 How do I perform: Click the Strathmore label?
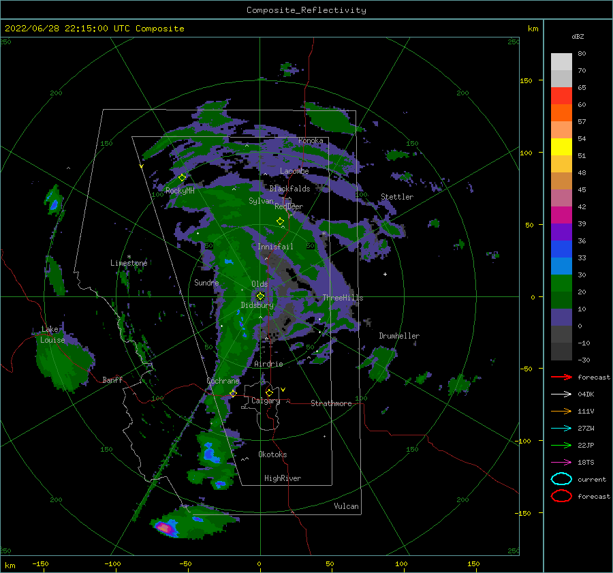(x=331, y=403)
